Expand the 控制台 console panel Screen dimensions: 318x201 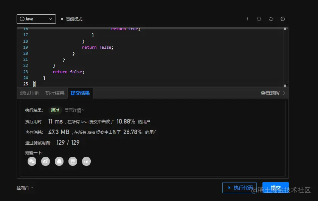coord(25,188)
